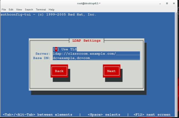This screenshot has width=179, height=118.
Task: Click the Base DN input field
Action: [x=96, y=58]
